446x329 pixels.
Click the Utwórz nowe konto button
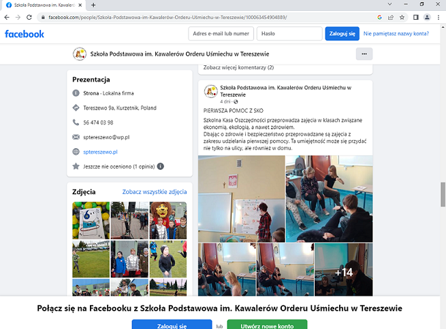point(267,324)
